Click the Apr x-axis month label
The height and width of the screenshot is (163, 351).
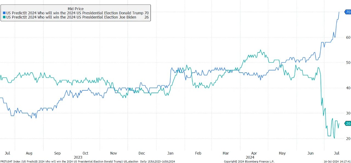pos(254,153)
